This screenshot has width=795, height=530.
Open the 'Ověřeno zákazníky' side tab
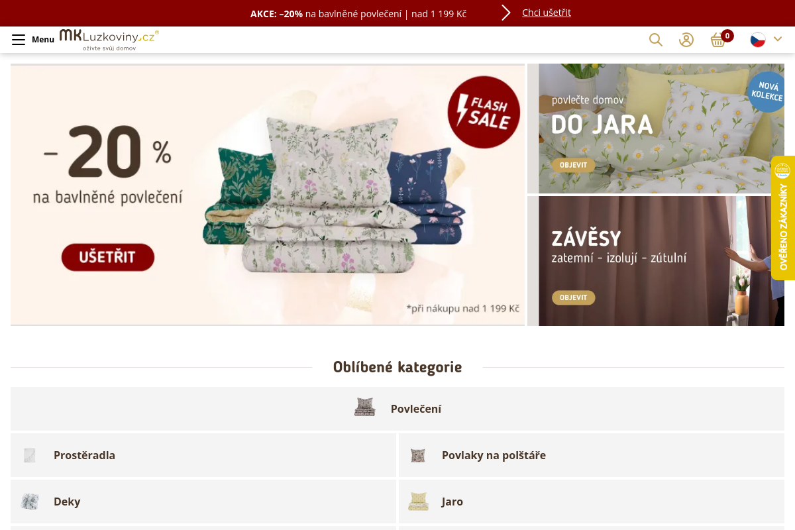point(783,218)
